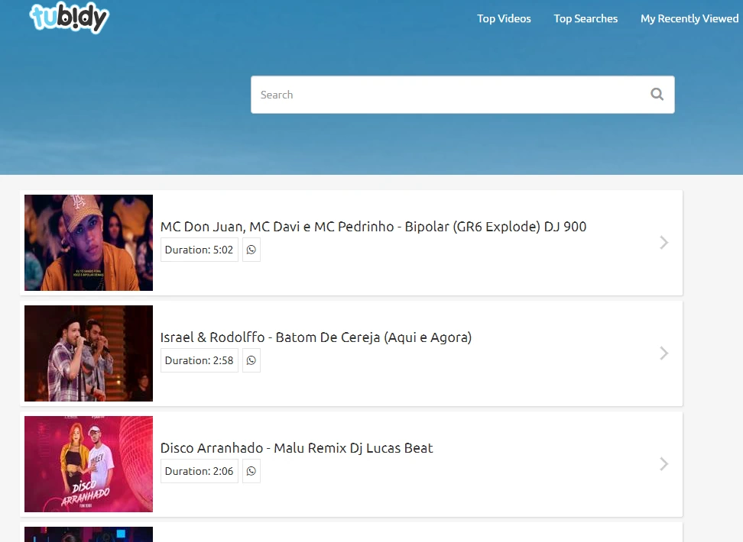
Task: Click the 'Duration: 2:58' label
Action: click(199, 360)
